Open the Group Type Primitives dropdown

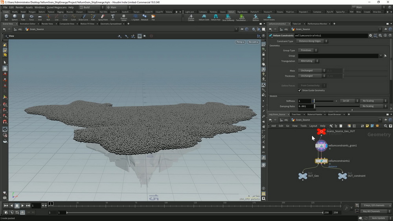coord(308,50)
